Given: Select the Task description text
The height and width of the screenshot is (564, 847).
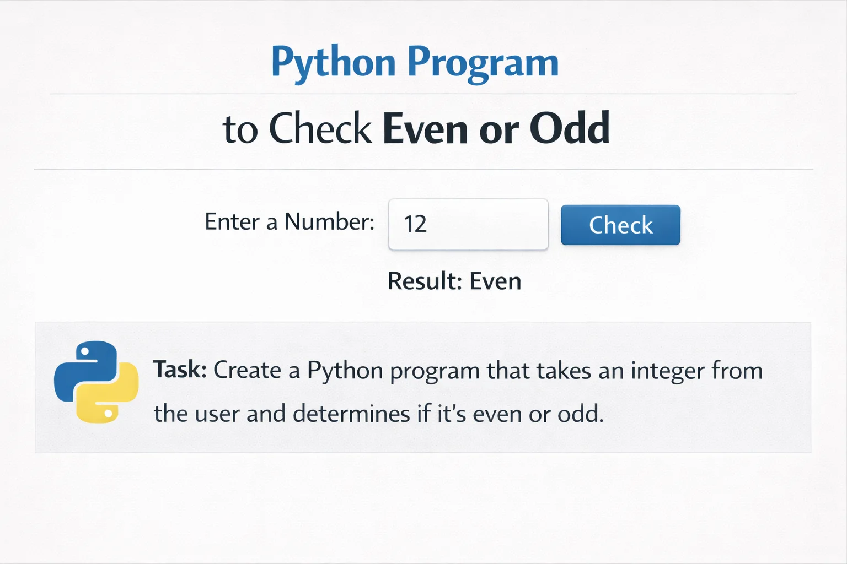Looking at the screenshot, I should click(458, 391).
